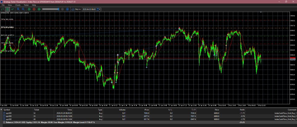This screenshot has height=127, width=297.
Task: Click take profit 7007.4 cell
Action: [193, 116]
